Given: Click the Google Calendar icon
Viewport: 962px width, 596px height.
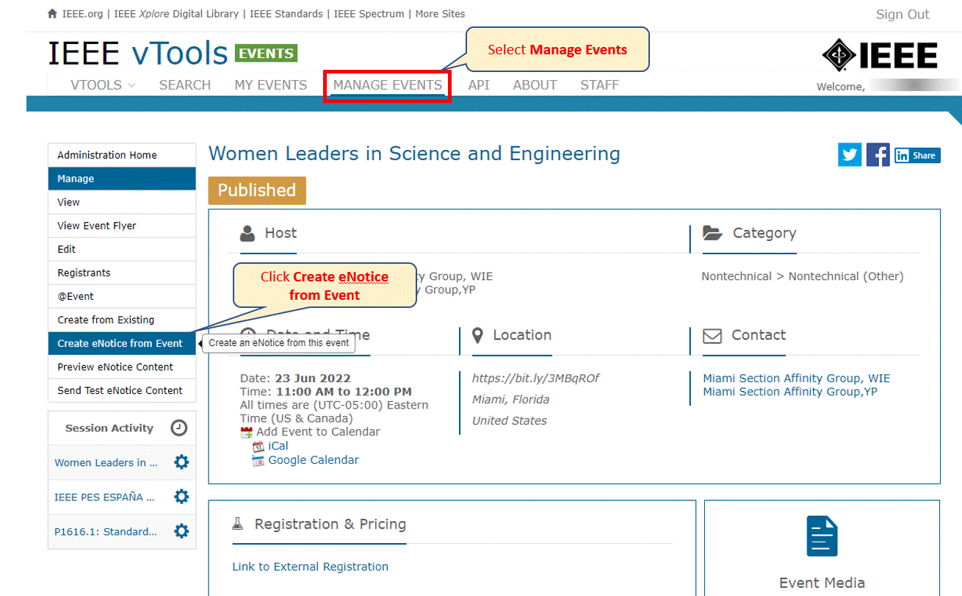Looking at the screenshot, I should (258, 461).
